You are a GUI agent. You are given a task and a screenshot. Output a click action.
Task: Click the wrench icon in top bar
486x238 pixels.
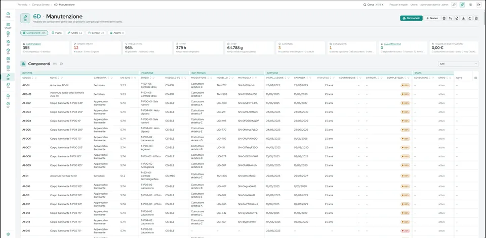tap(454, 5)
